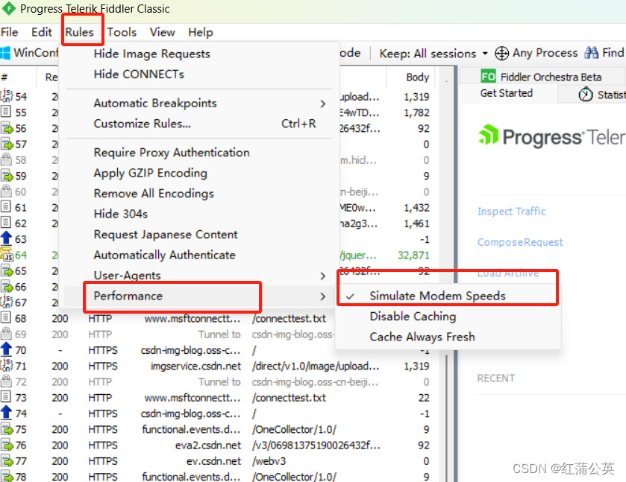Image resolution: width=626 pixels, height=482 pixels.
Task: Toggle Hide CONNECTs rule
Action: click(x=139, y=74)
